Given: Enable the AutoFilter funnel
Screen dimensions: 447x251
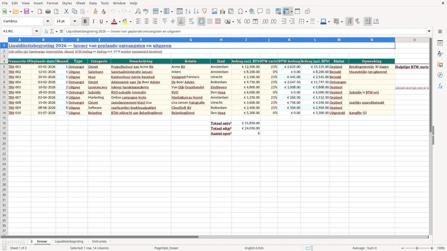Looking at the screenshot, I should point(205,12).
